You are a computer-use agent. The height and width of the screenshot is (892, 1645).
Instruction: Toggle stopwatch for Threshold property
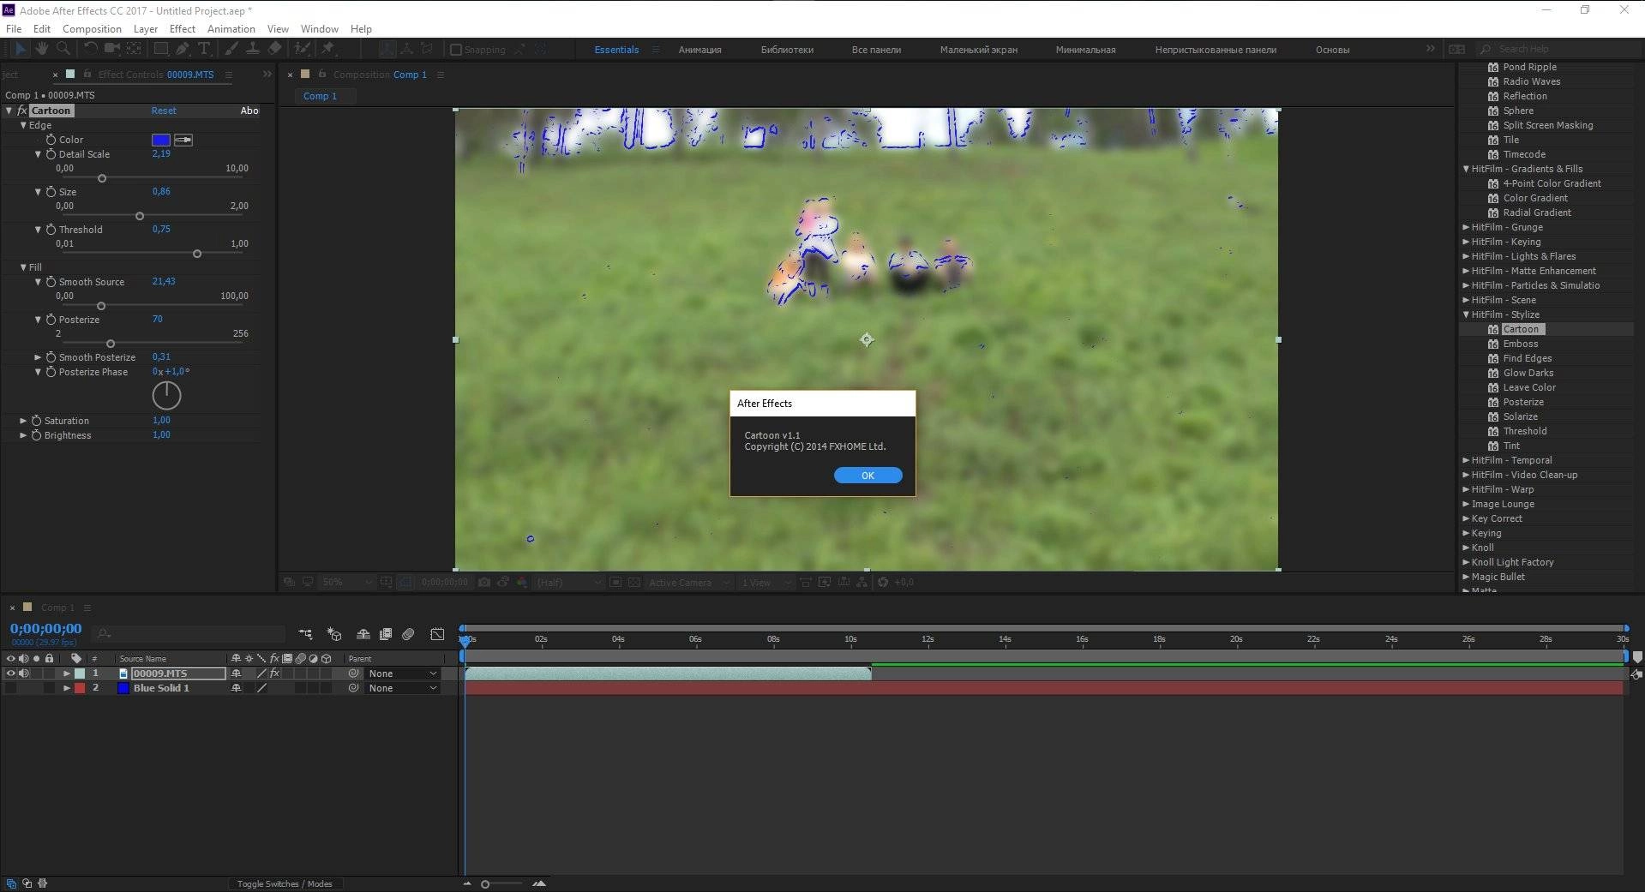coord(51,230)
